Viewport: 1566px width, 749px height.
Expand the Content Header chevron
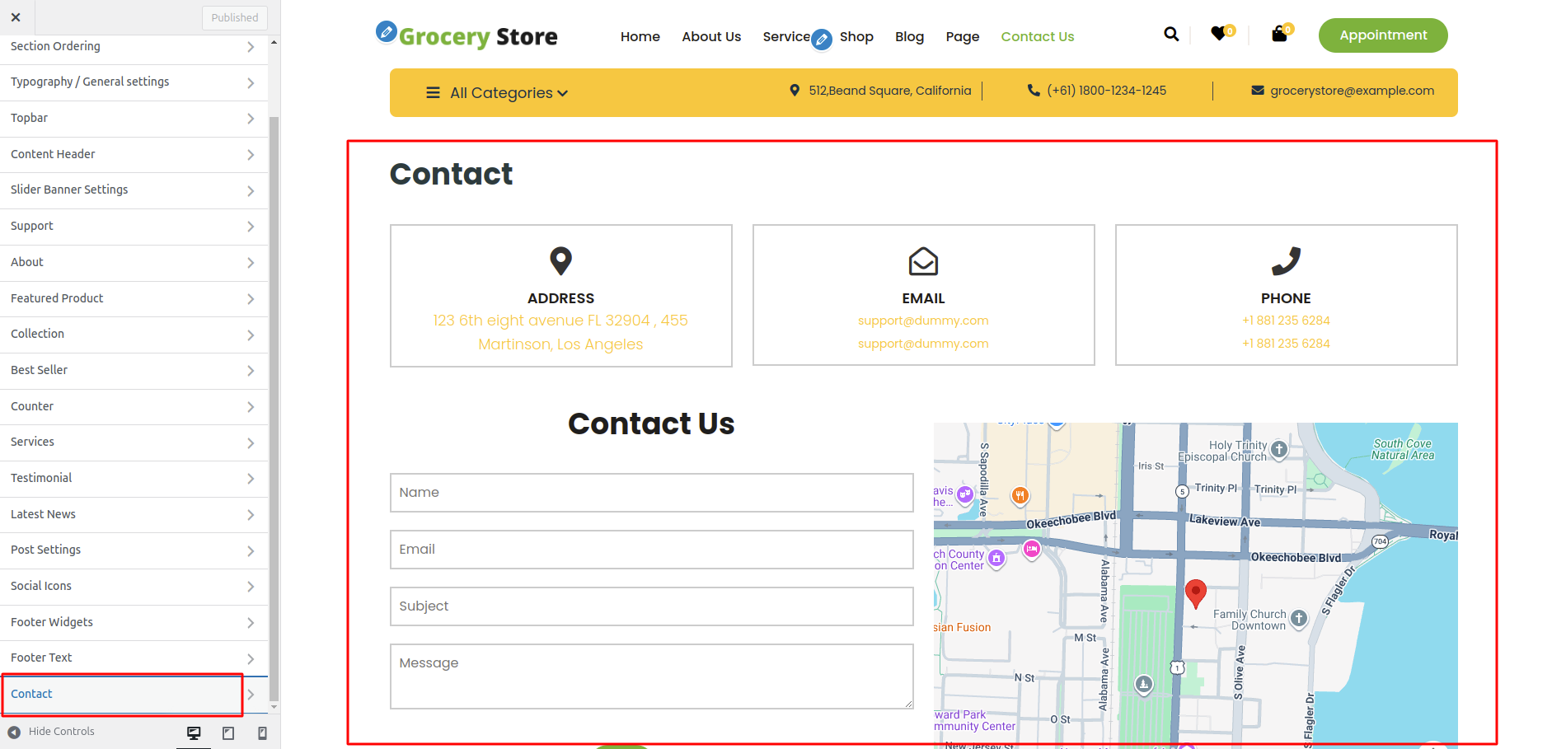point(251,155)
